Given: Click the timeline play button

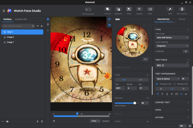Looking at the screenshot, I should [54, 121].
